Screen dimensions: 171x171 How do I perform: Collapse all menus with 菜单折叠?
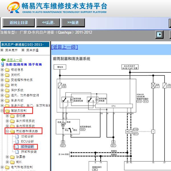[x=32, y=50]
